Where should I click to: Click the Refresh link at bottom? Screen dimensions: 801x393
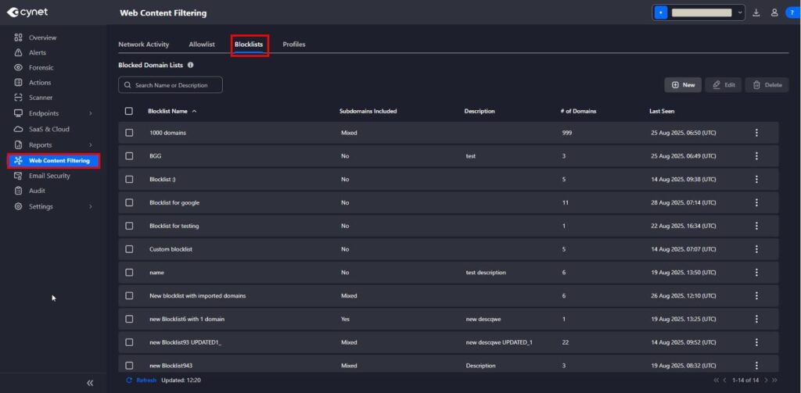pos(142,380)
